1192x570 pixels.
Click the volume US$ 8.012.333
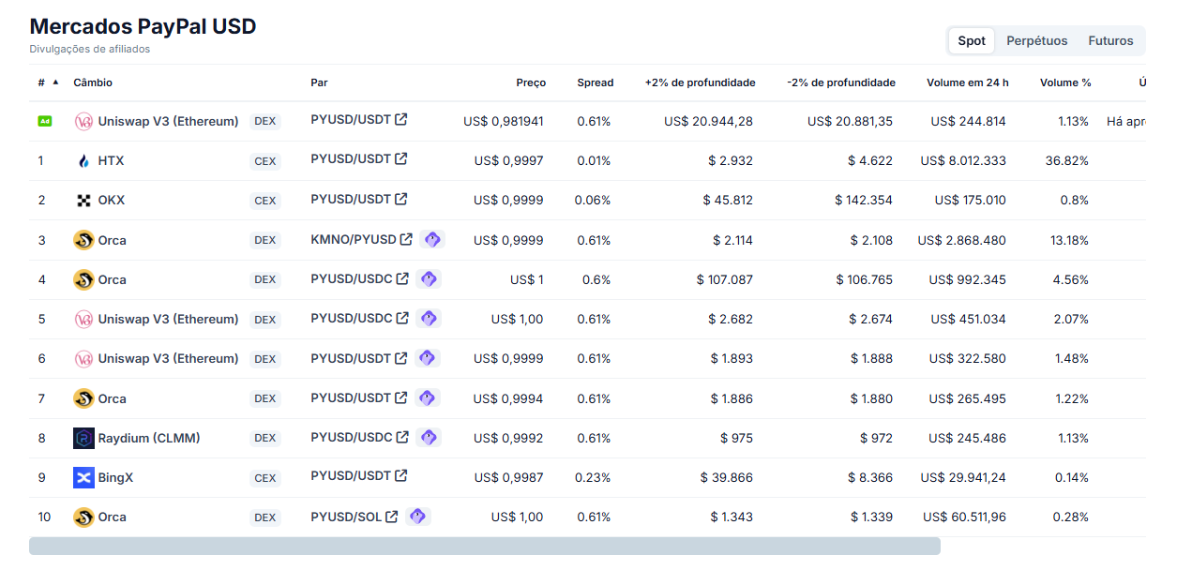pos(963,161)
